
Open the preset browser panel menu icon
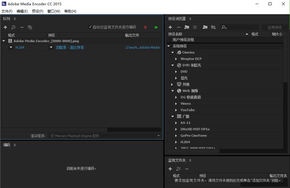[190, 19]
